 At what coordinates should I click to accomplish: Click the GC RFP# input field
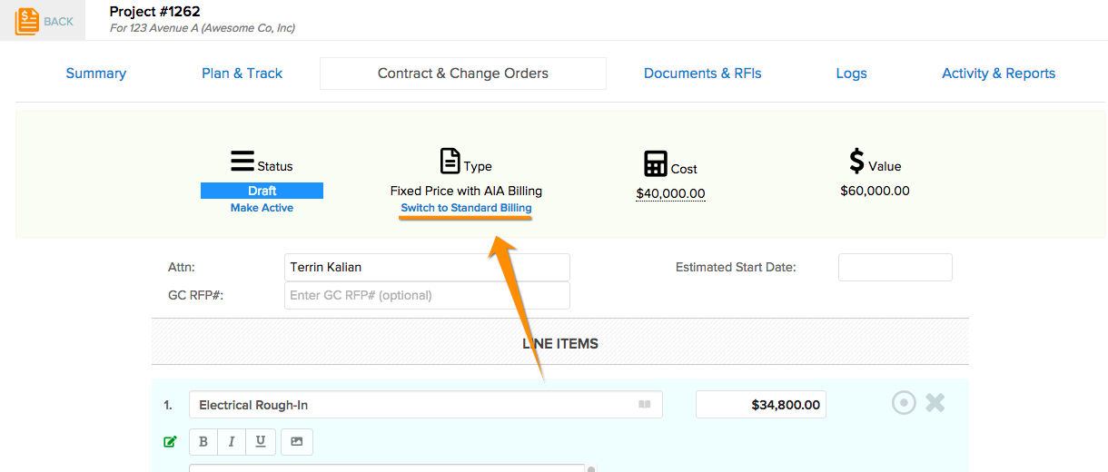click(427, 295)
